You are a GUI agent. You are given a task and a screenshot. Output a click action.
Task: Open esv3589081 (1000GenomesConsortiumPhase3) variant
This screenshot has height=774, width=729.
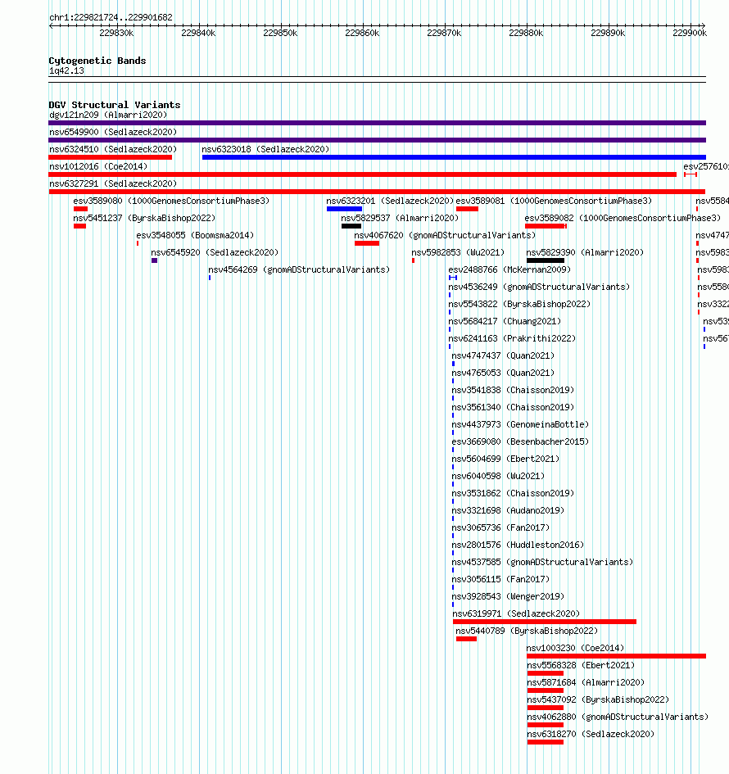coord(554,201)
